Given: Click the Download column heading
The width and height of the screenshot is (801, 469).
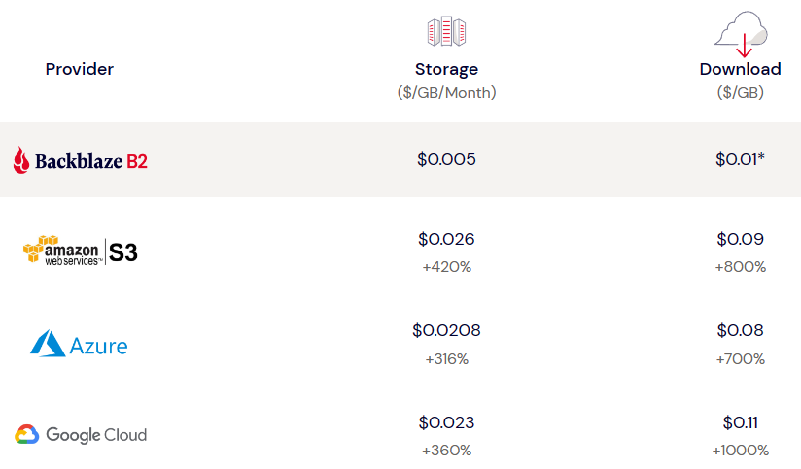Looking at the screenshot, I should point(740,69).
